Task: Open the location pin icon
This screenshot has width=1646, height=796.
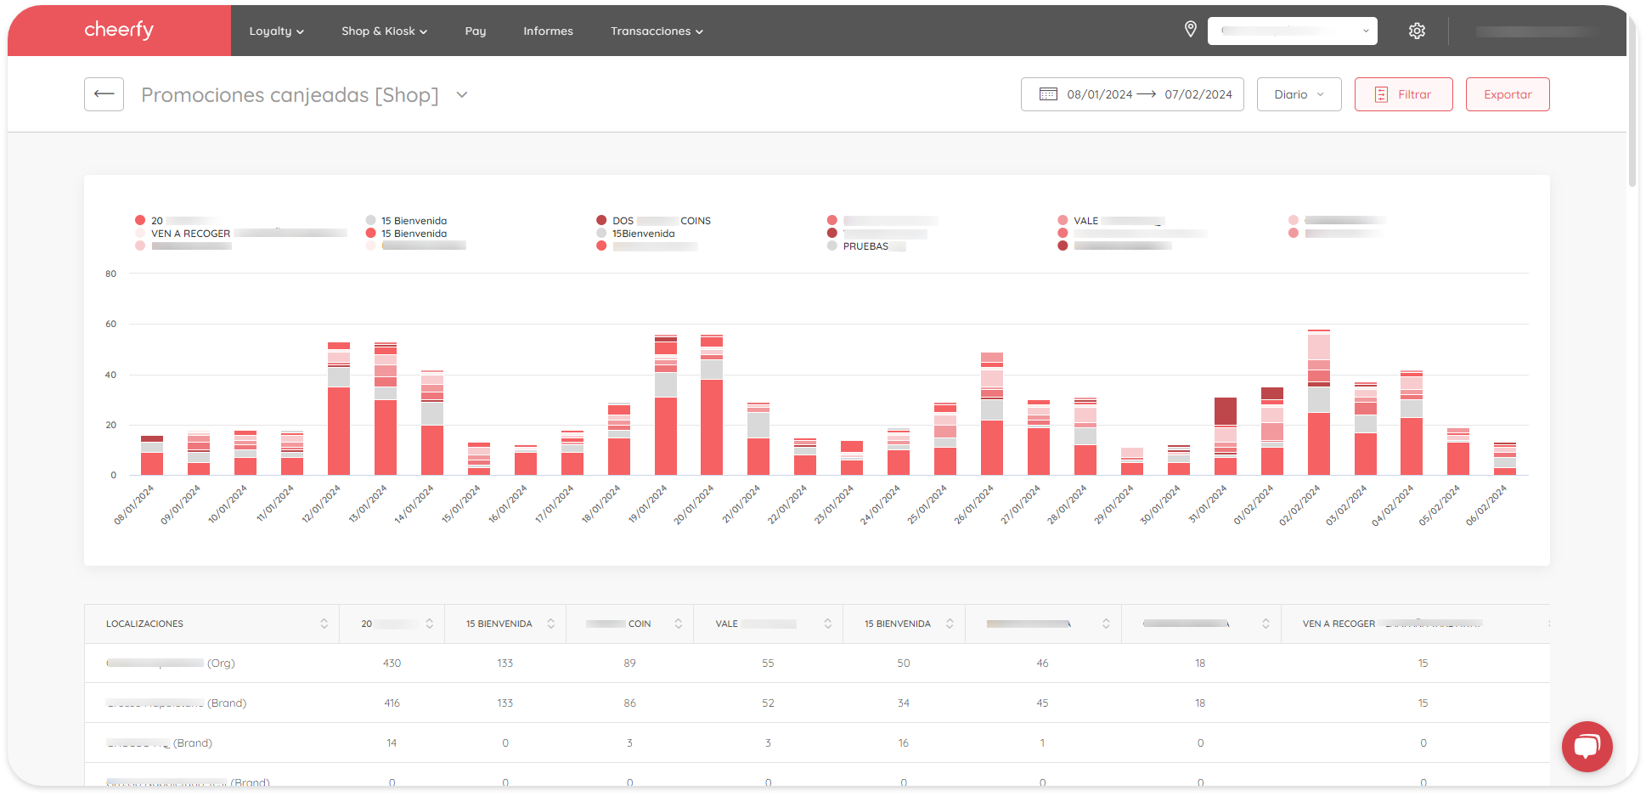Action: point(1191,30)
